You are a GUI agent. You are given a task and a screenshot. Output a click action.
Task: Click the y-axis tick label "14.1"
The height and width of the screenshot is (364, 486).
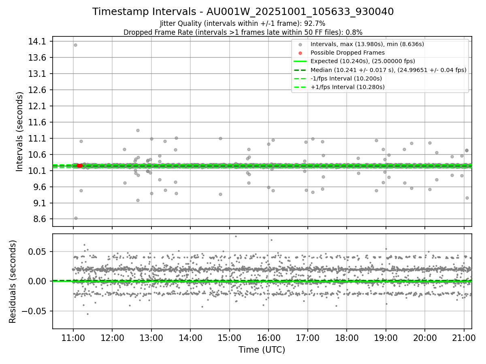point(38,42)
